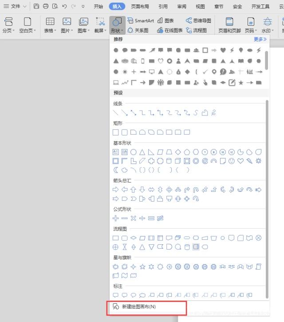Insert a 思维导图 mind map

(198, 20)
